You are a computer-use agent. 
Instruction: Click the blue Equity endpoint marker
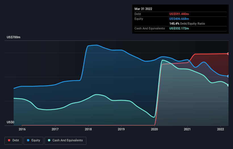tap(228, 76)
